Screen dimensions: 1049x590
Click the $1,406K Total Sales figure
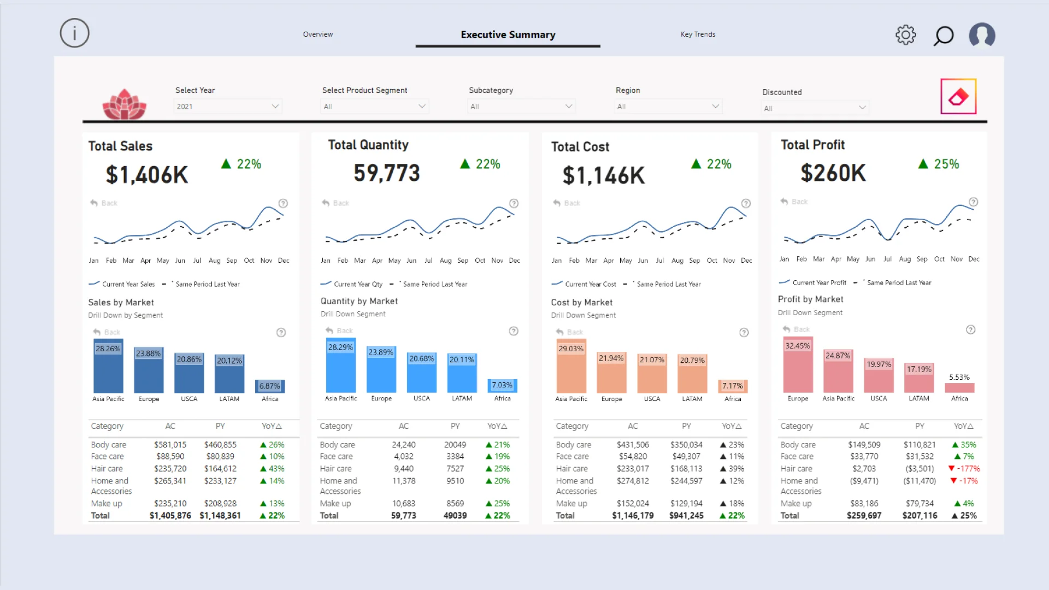146,175
